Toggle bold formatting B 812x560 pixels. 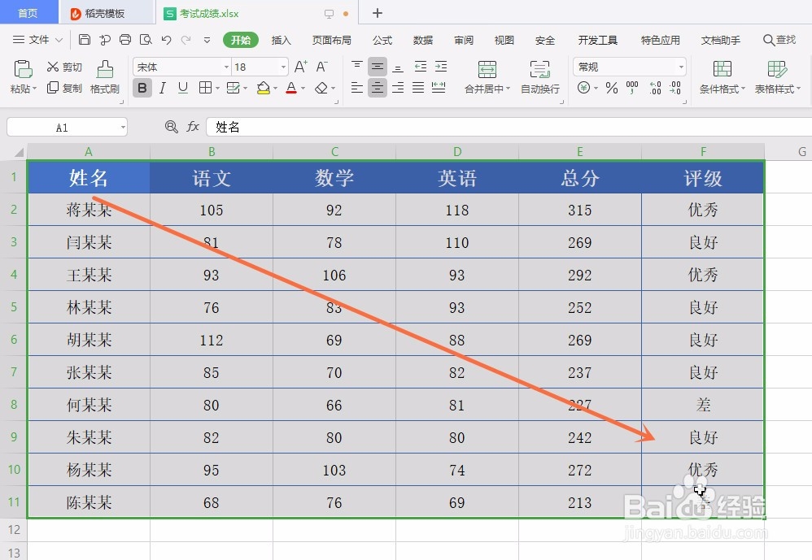click(142, 88)
